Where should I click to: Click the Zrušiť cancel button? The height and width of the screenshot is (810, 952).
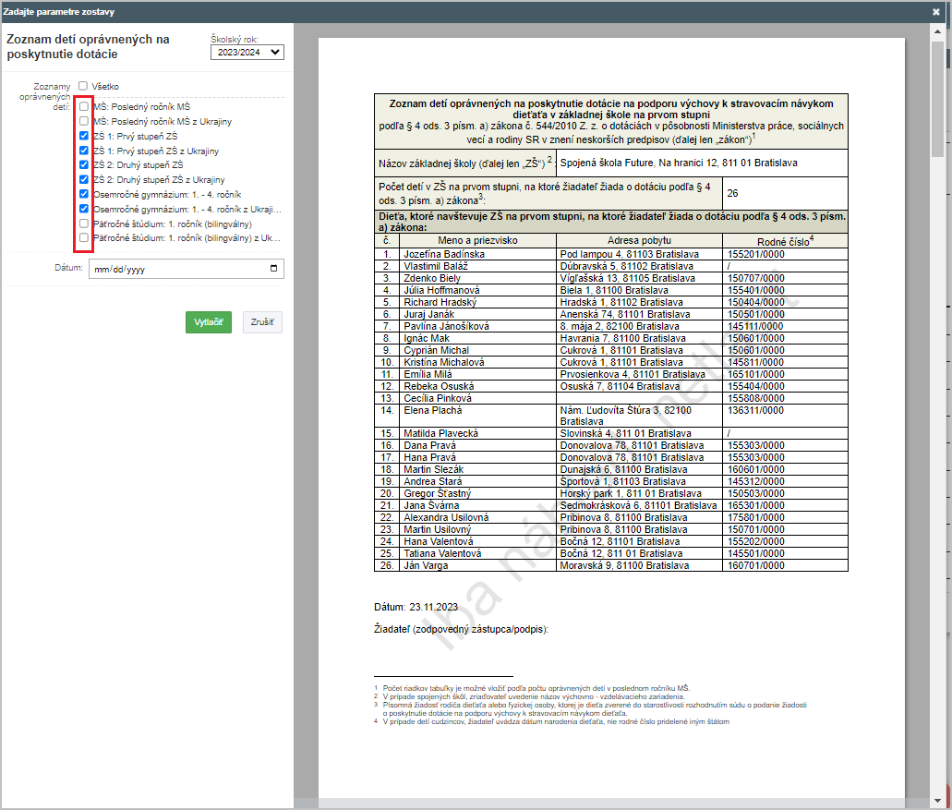click(262, 321)
